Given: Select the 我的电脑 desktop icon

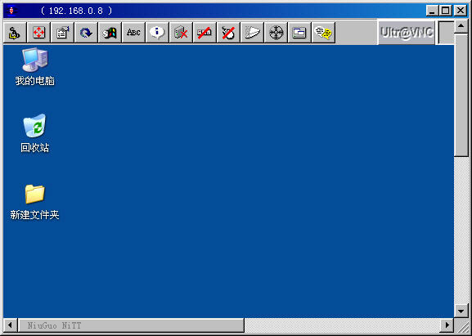Looking at the screenshot, I should coord(35,66).
